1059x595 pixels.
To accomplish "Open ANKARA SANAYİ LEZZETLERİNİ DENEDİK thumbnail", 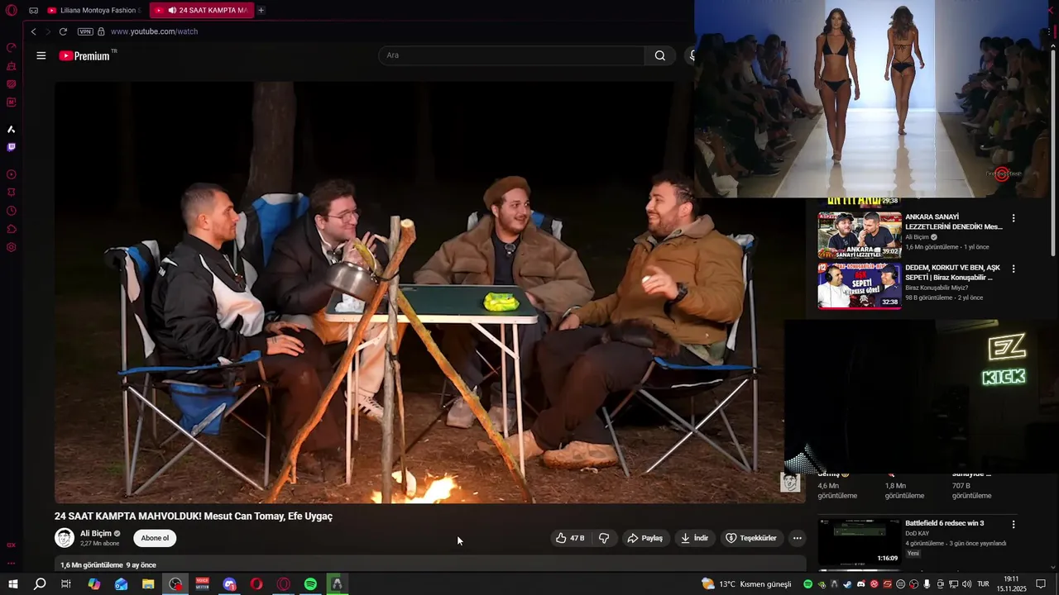I will click(860, 235).
